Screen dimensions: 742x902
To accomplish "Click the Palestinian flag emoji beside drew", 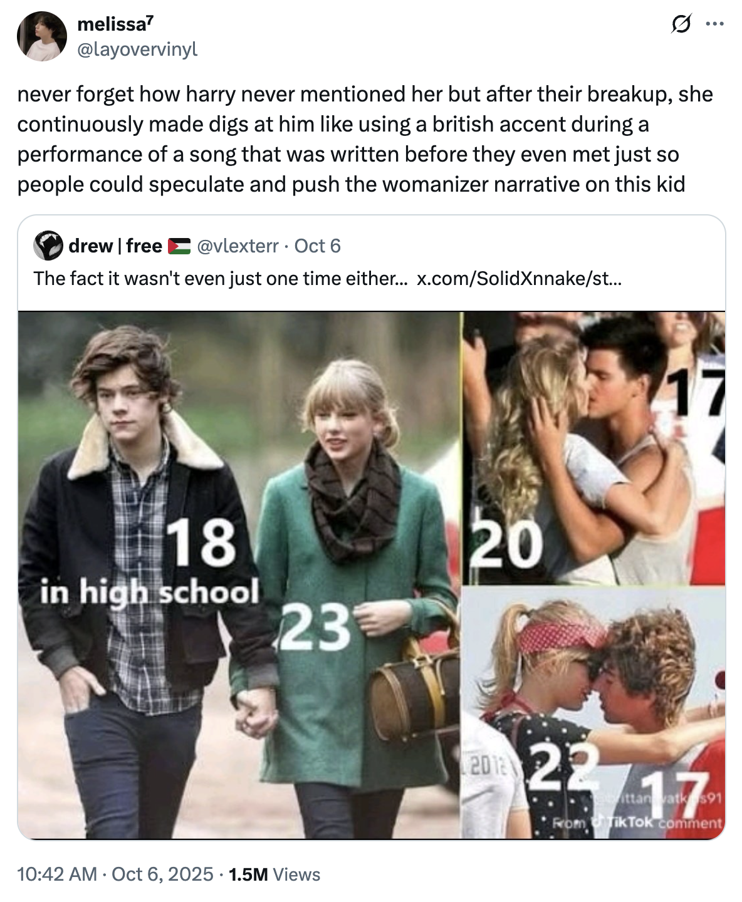I will [x=179, y=246].
